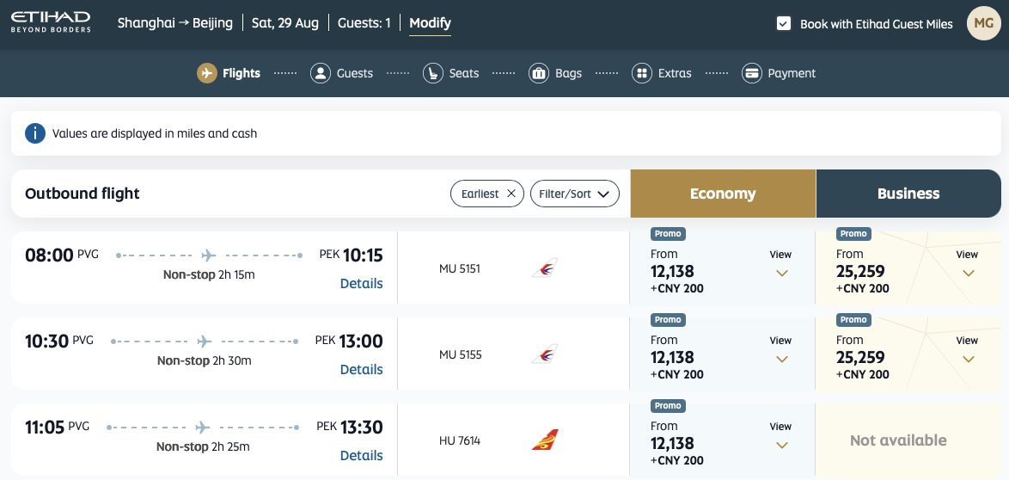Click the PEK 13:00 arrival time
This screenshot has width=1009, height=480.
tap(349, 341)
